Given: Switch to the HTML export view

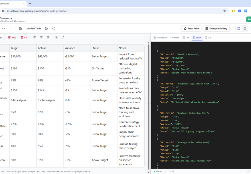Looking at the screenshot, I should tap(174, 37).
